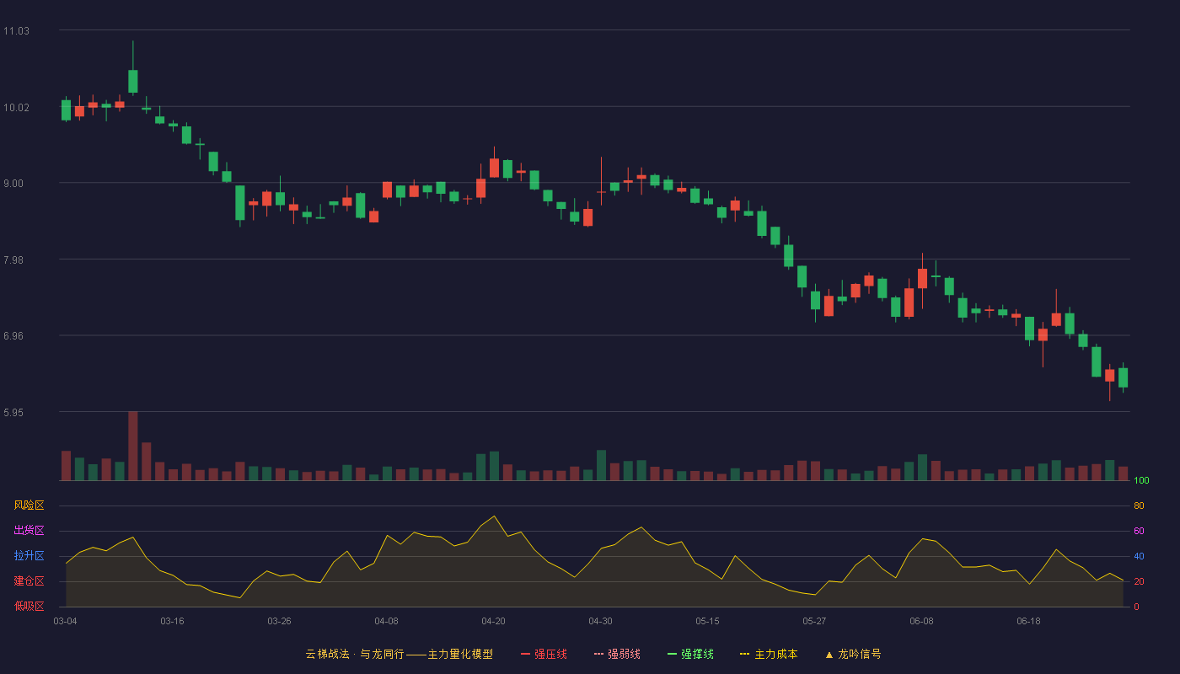Toggle the 强压线 legend item
Viewport: 1180px width, 674px height.
(544, 654)
